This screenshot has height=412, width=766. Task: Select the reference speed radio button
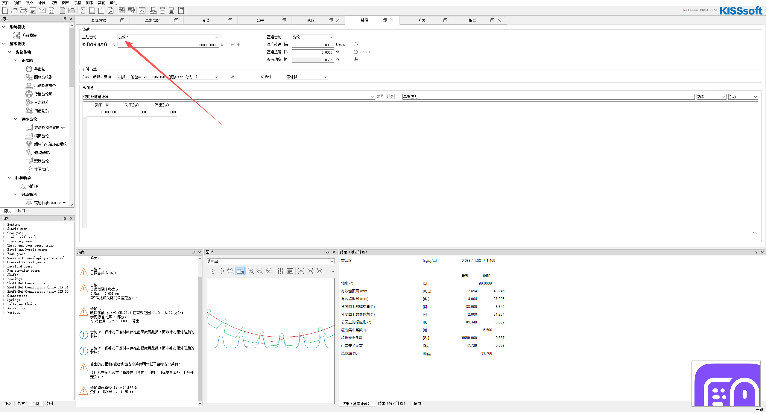coord(355,45)
